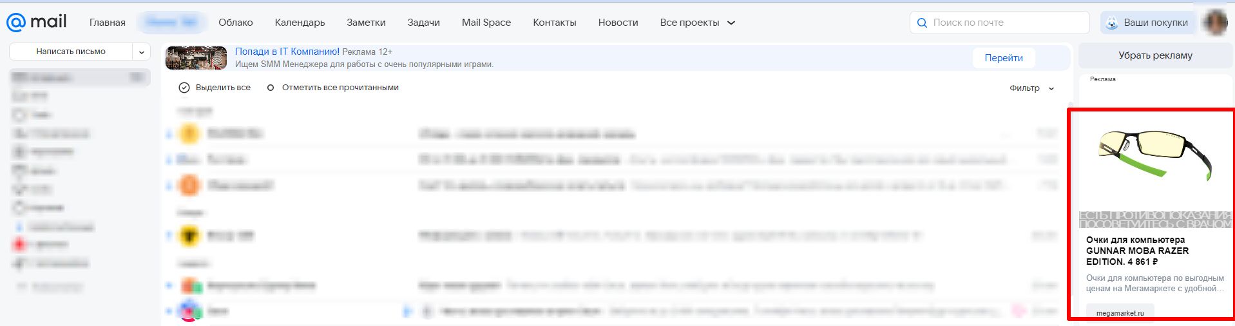
Task: Open the Фильтр dropdown
Action: point(1031,88)
